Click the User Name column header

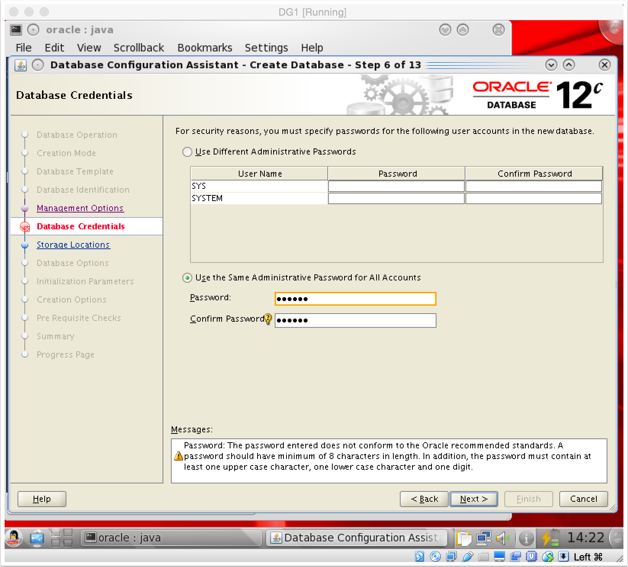(x=259, y=174)
